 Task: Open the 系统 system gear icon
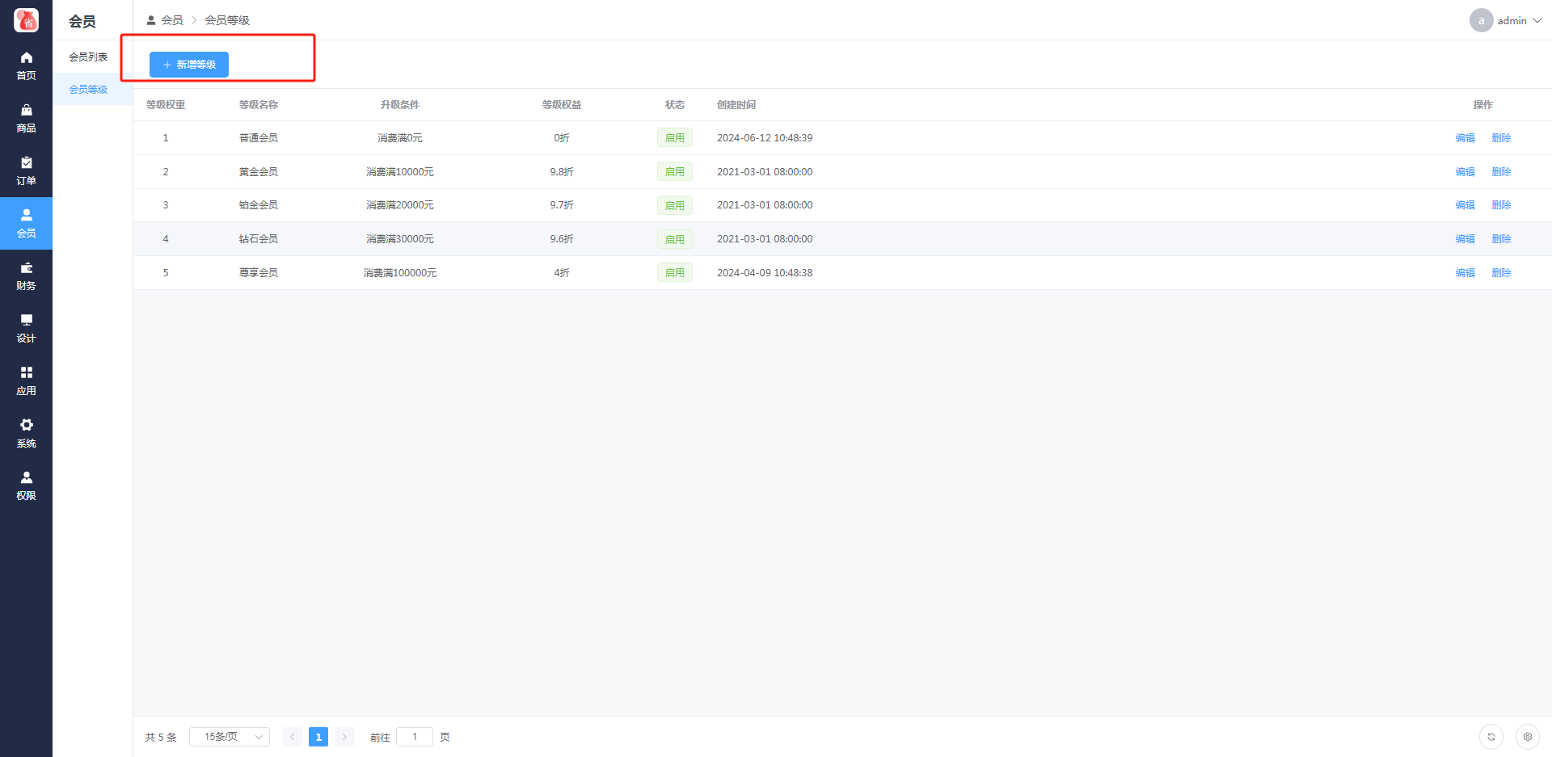26,426
